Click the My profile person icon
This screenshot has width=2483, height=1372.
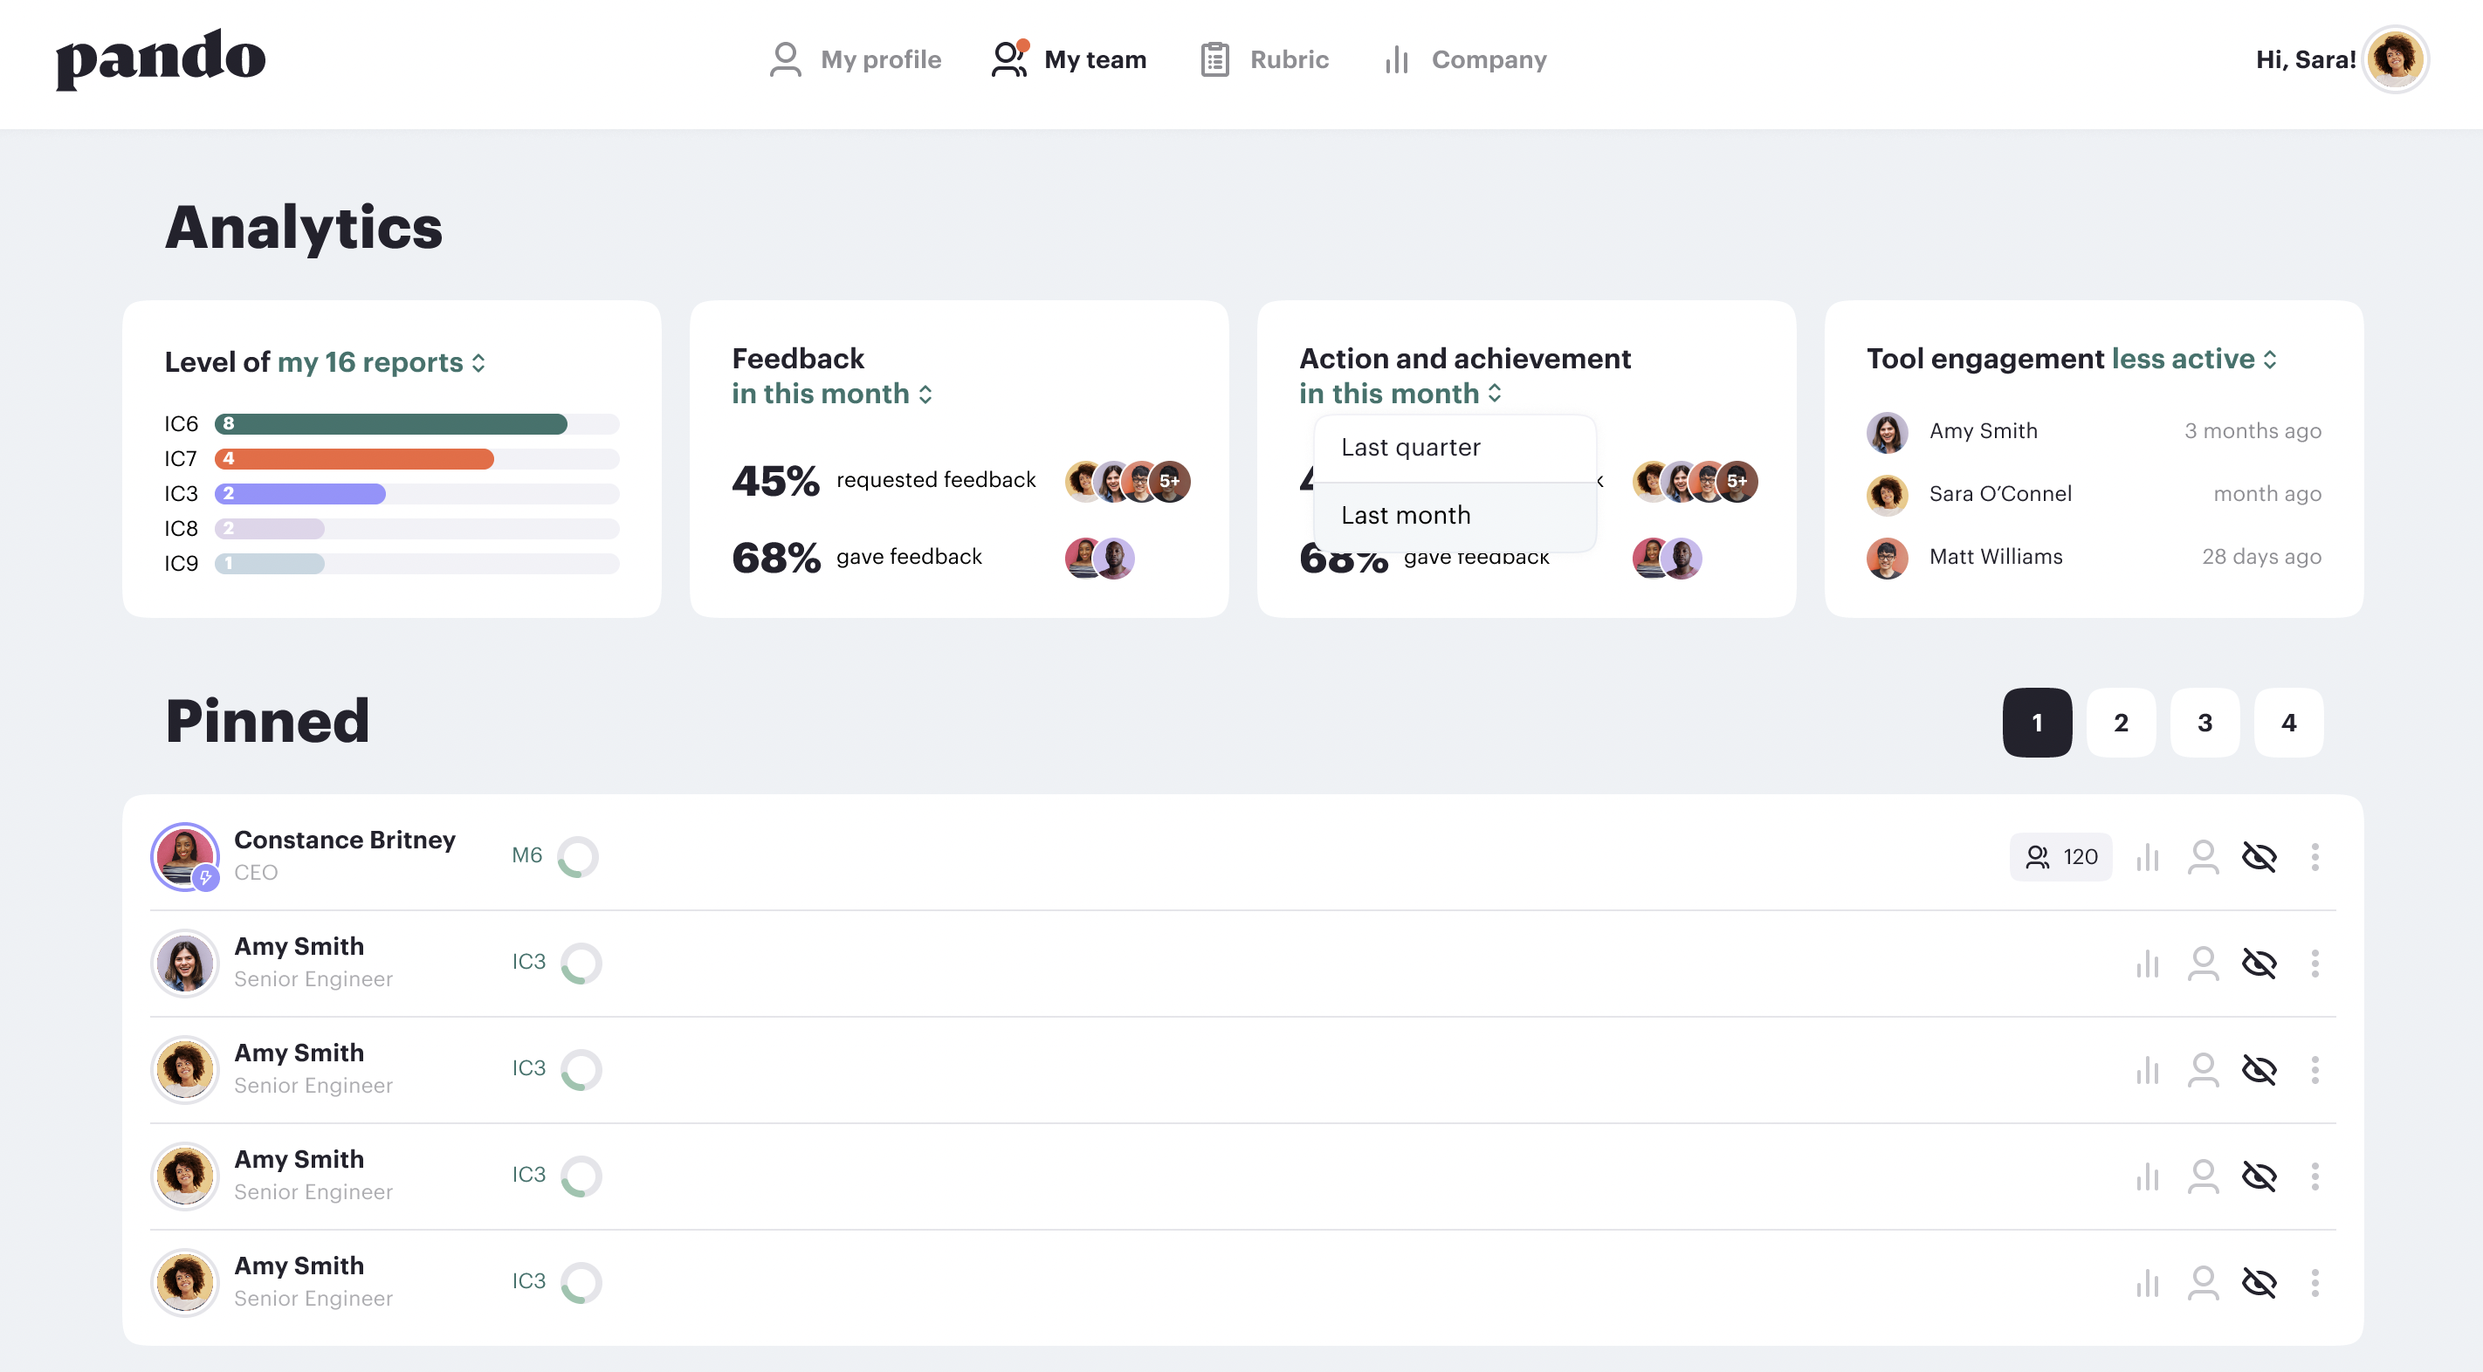786,59
